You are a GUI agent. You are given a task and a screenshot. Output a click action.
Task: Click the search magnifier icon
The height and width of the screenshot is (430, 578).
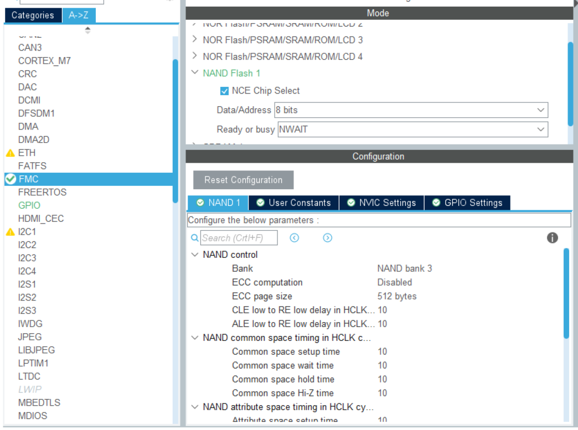click(194, 237)
